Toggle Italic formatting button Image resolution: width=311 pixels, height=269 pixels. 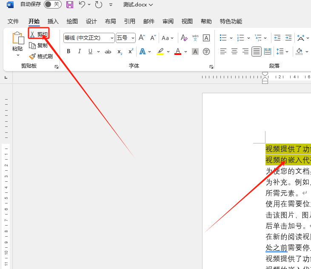coord(79,52)
